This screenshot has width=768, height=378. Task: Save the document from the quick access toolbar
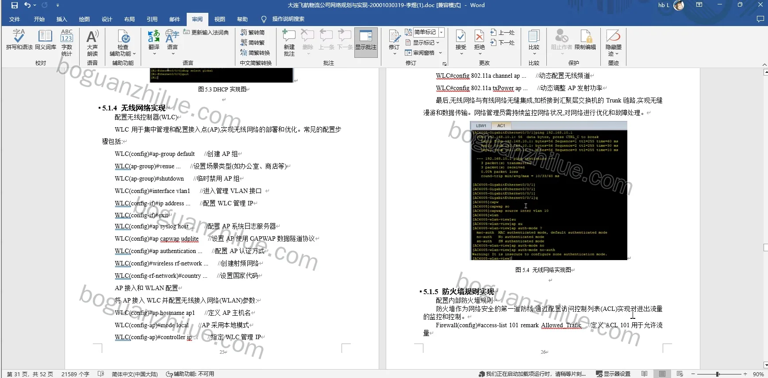[15, 5]
